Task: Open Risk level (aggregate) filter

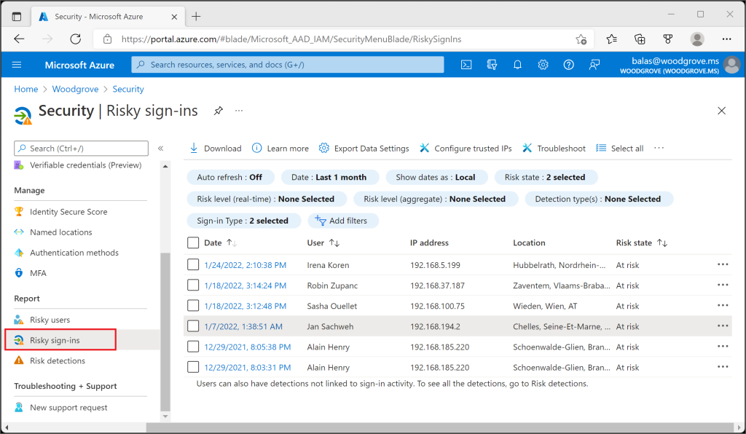Action: [x=436, y=200]
